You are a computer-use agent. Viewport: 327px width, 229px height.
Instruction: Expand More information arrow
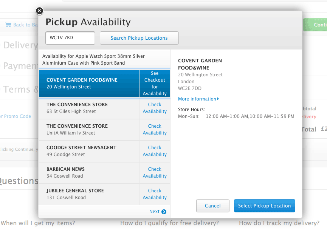218,99
